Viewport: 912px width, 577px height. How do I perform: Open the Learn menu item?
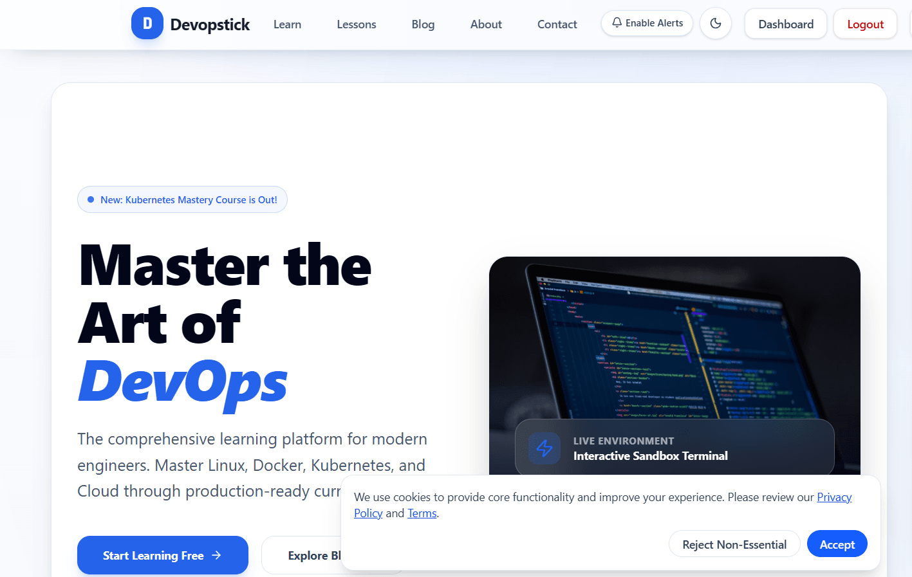point(287,24)
